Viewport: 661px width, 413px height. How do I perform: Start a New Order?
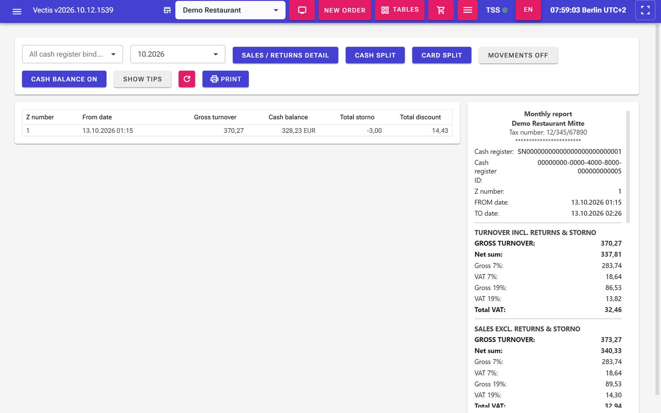pyautogui.click(x=345, y=10)
